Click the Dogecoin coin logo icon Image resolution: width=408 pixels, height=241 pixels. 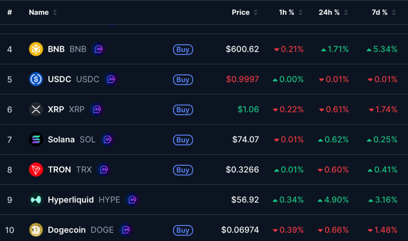coord(36,230)
